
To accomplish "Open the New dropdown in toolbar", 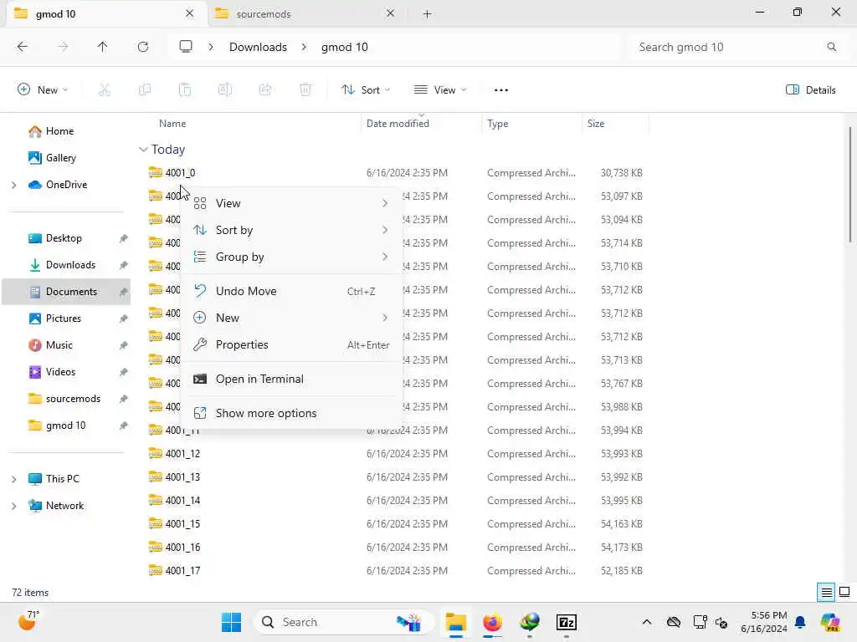I will click(43, 90).
